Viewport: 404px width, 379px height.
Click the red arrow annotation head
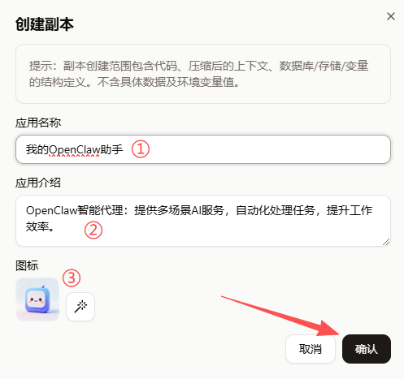[x=328, y=329]
